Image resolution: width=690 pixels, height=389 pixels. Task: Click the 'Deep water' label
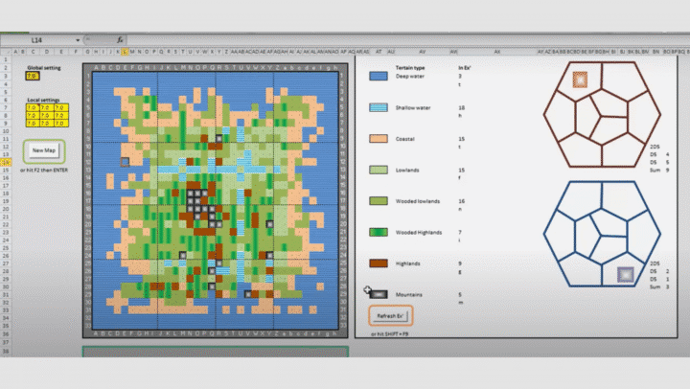(x=410, y=76)
